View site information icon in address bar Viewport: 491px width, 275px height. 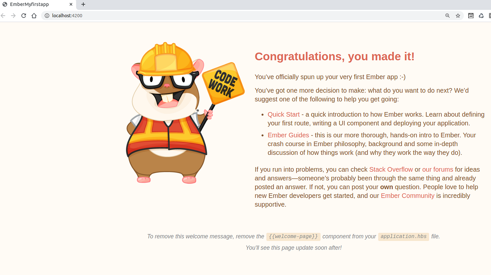[47, 16]
